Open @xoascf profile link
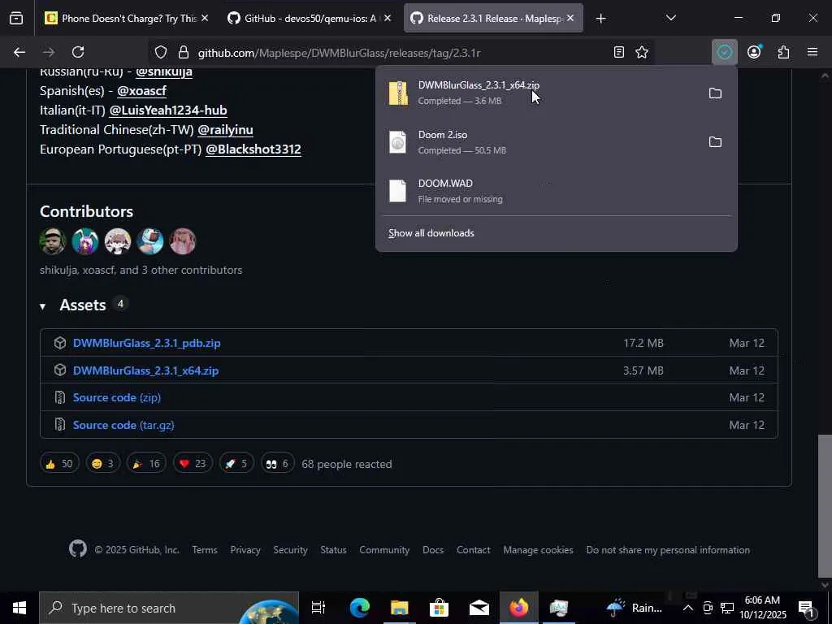The width and height of the screenshot is (832, 624). (x=141, y=91)
